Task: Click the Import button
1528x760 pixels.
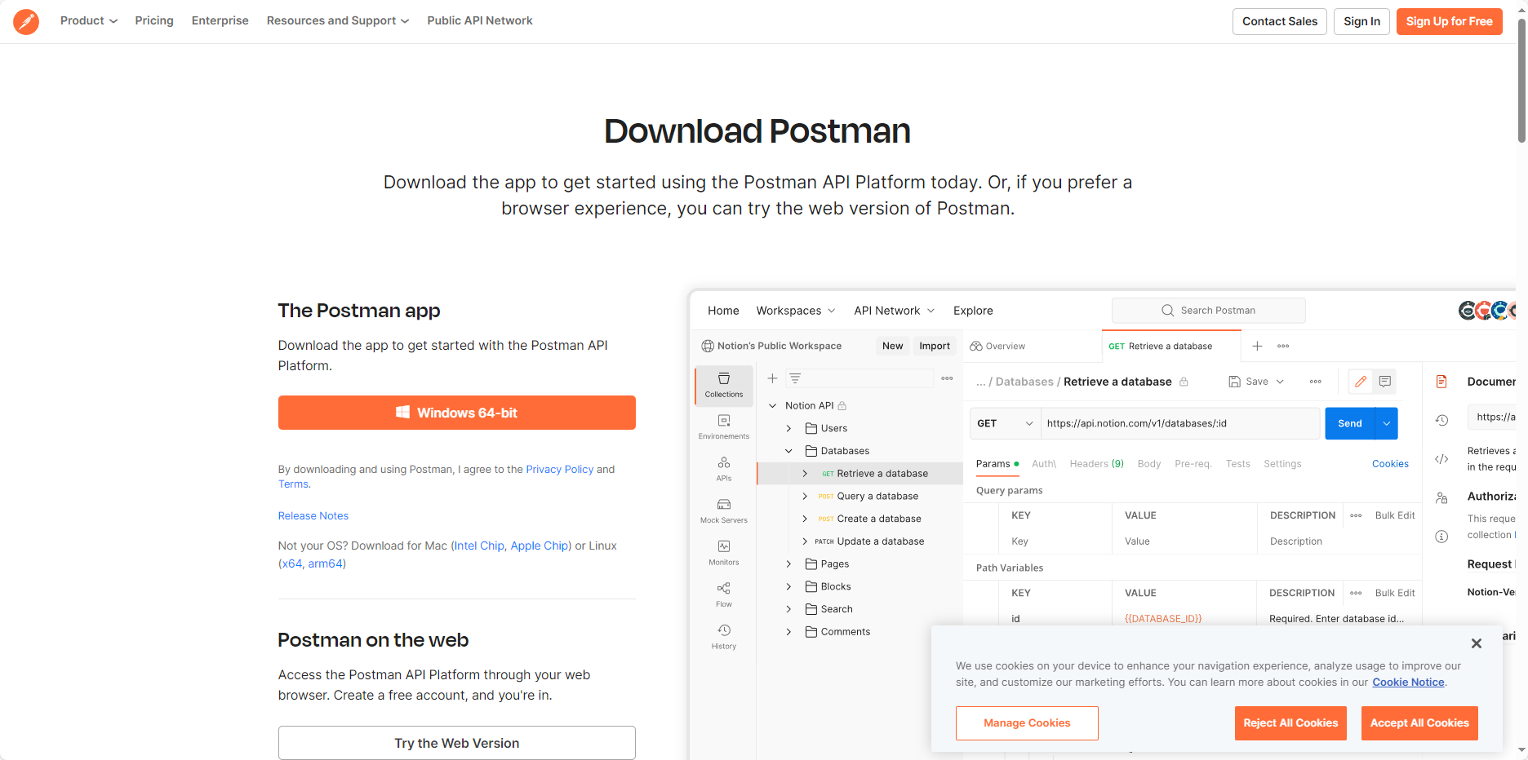Action: (935, 346)
